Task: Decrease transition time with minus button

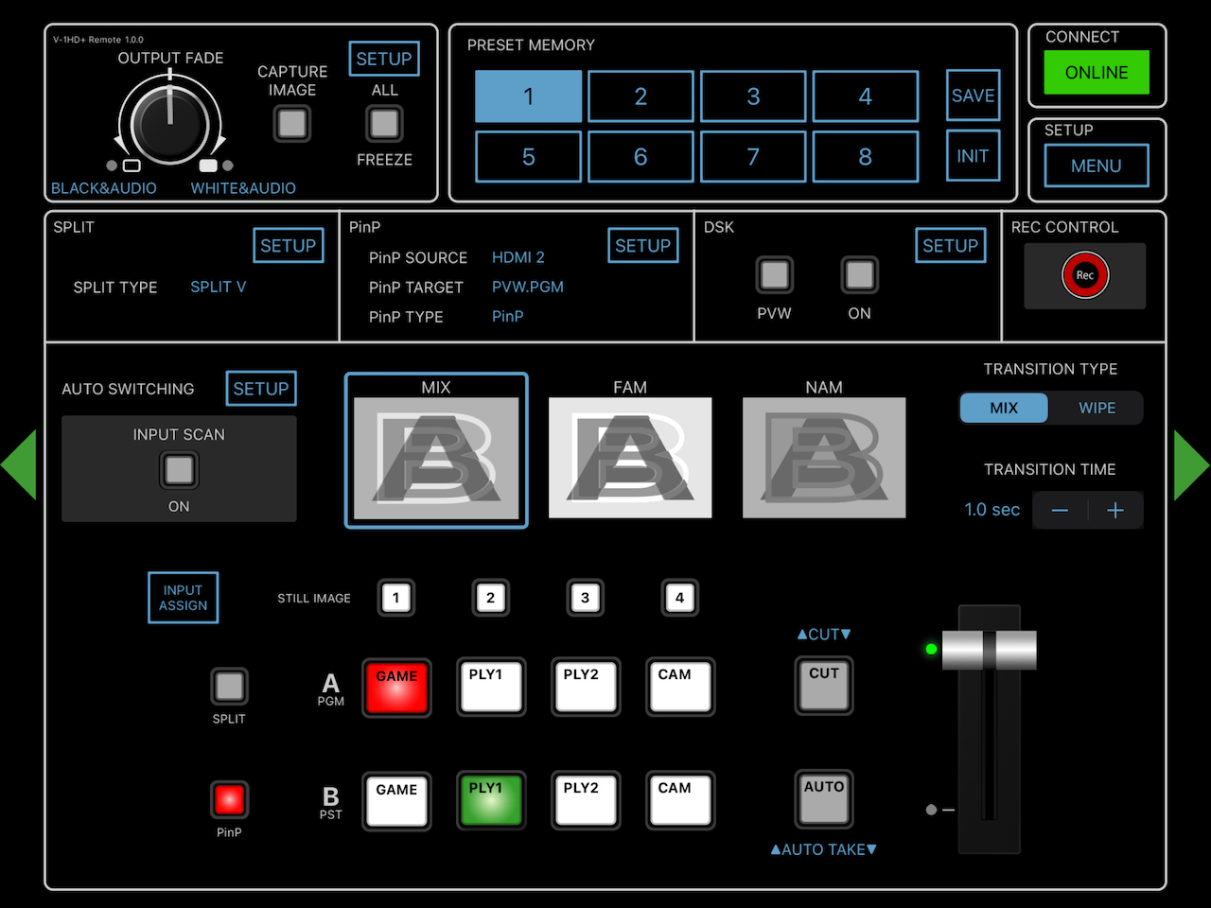Action: pyautogui.click(x=1060, y=511)
